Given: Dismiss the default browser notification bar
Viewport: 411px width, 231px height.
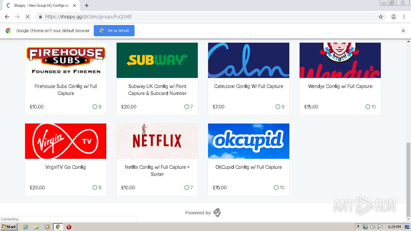Looking at the screenshot, I should click(403, 31).
